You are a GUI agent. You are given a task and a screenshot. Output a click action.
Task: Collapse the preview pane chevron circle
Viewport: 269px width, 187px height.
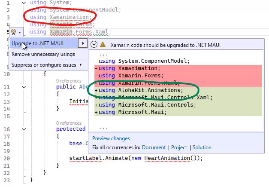point(94,45)
